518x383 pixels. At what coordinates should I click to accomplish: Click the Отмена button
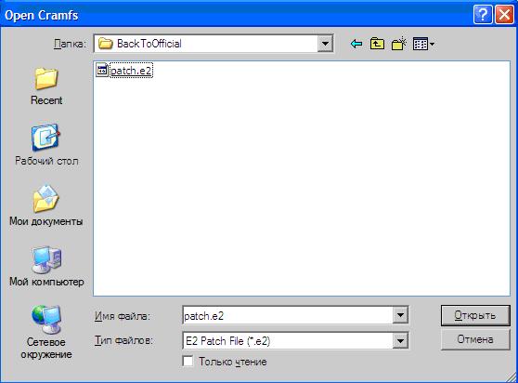coord(475,339)
